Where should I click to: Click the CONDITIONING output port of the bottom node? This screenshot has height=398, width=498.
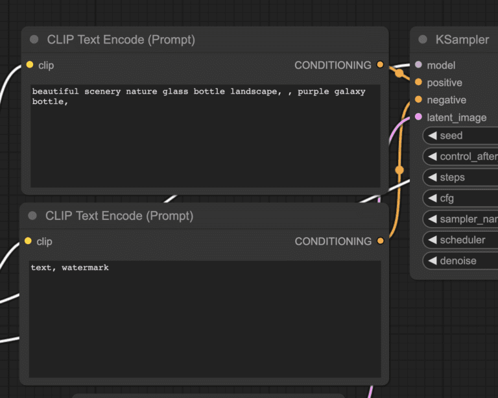[x=380, y=241]
